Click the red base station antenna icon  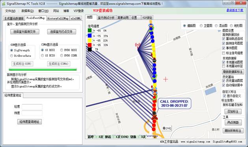click(x=138, y=45)
